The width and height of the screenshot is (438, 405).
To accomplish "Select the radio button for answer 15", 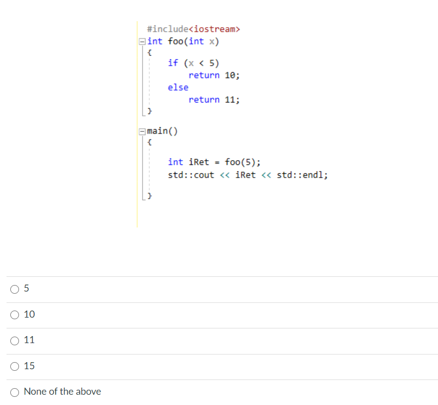I will [15, 366].
